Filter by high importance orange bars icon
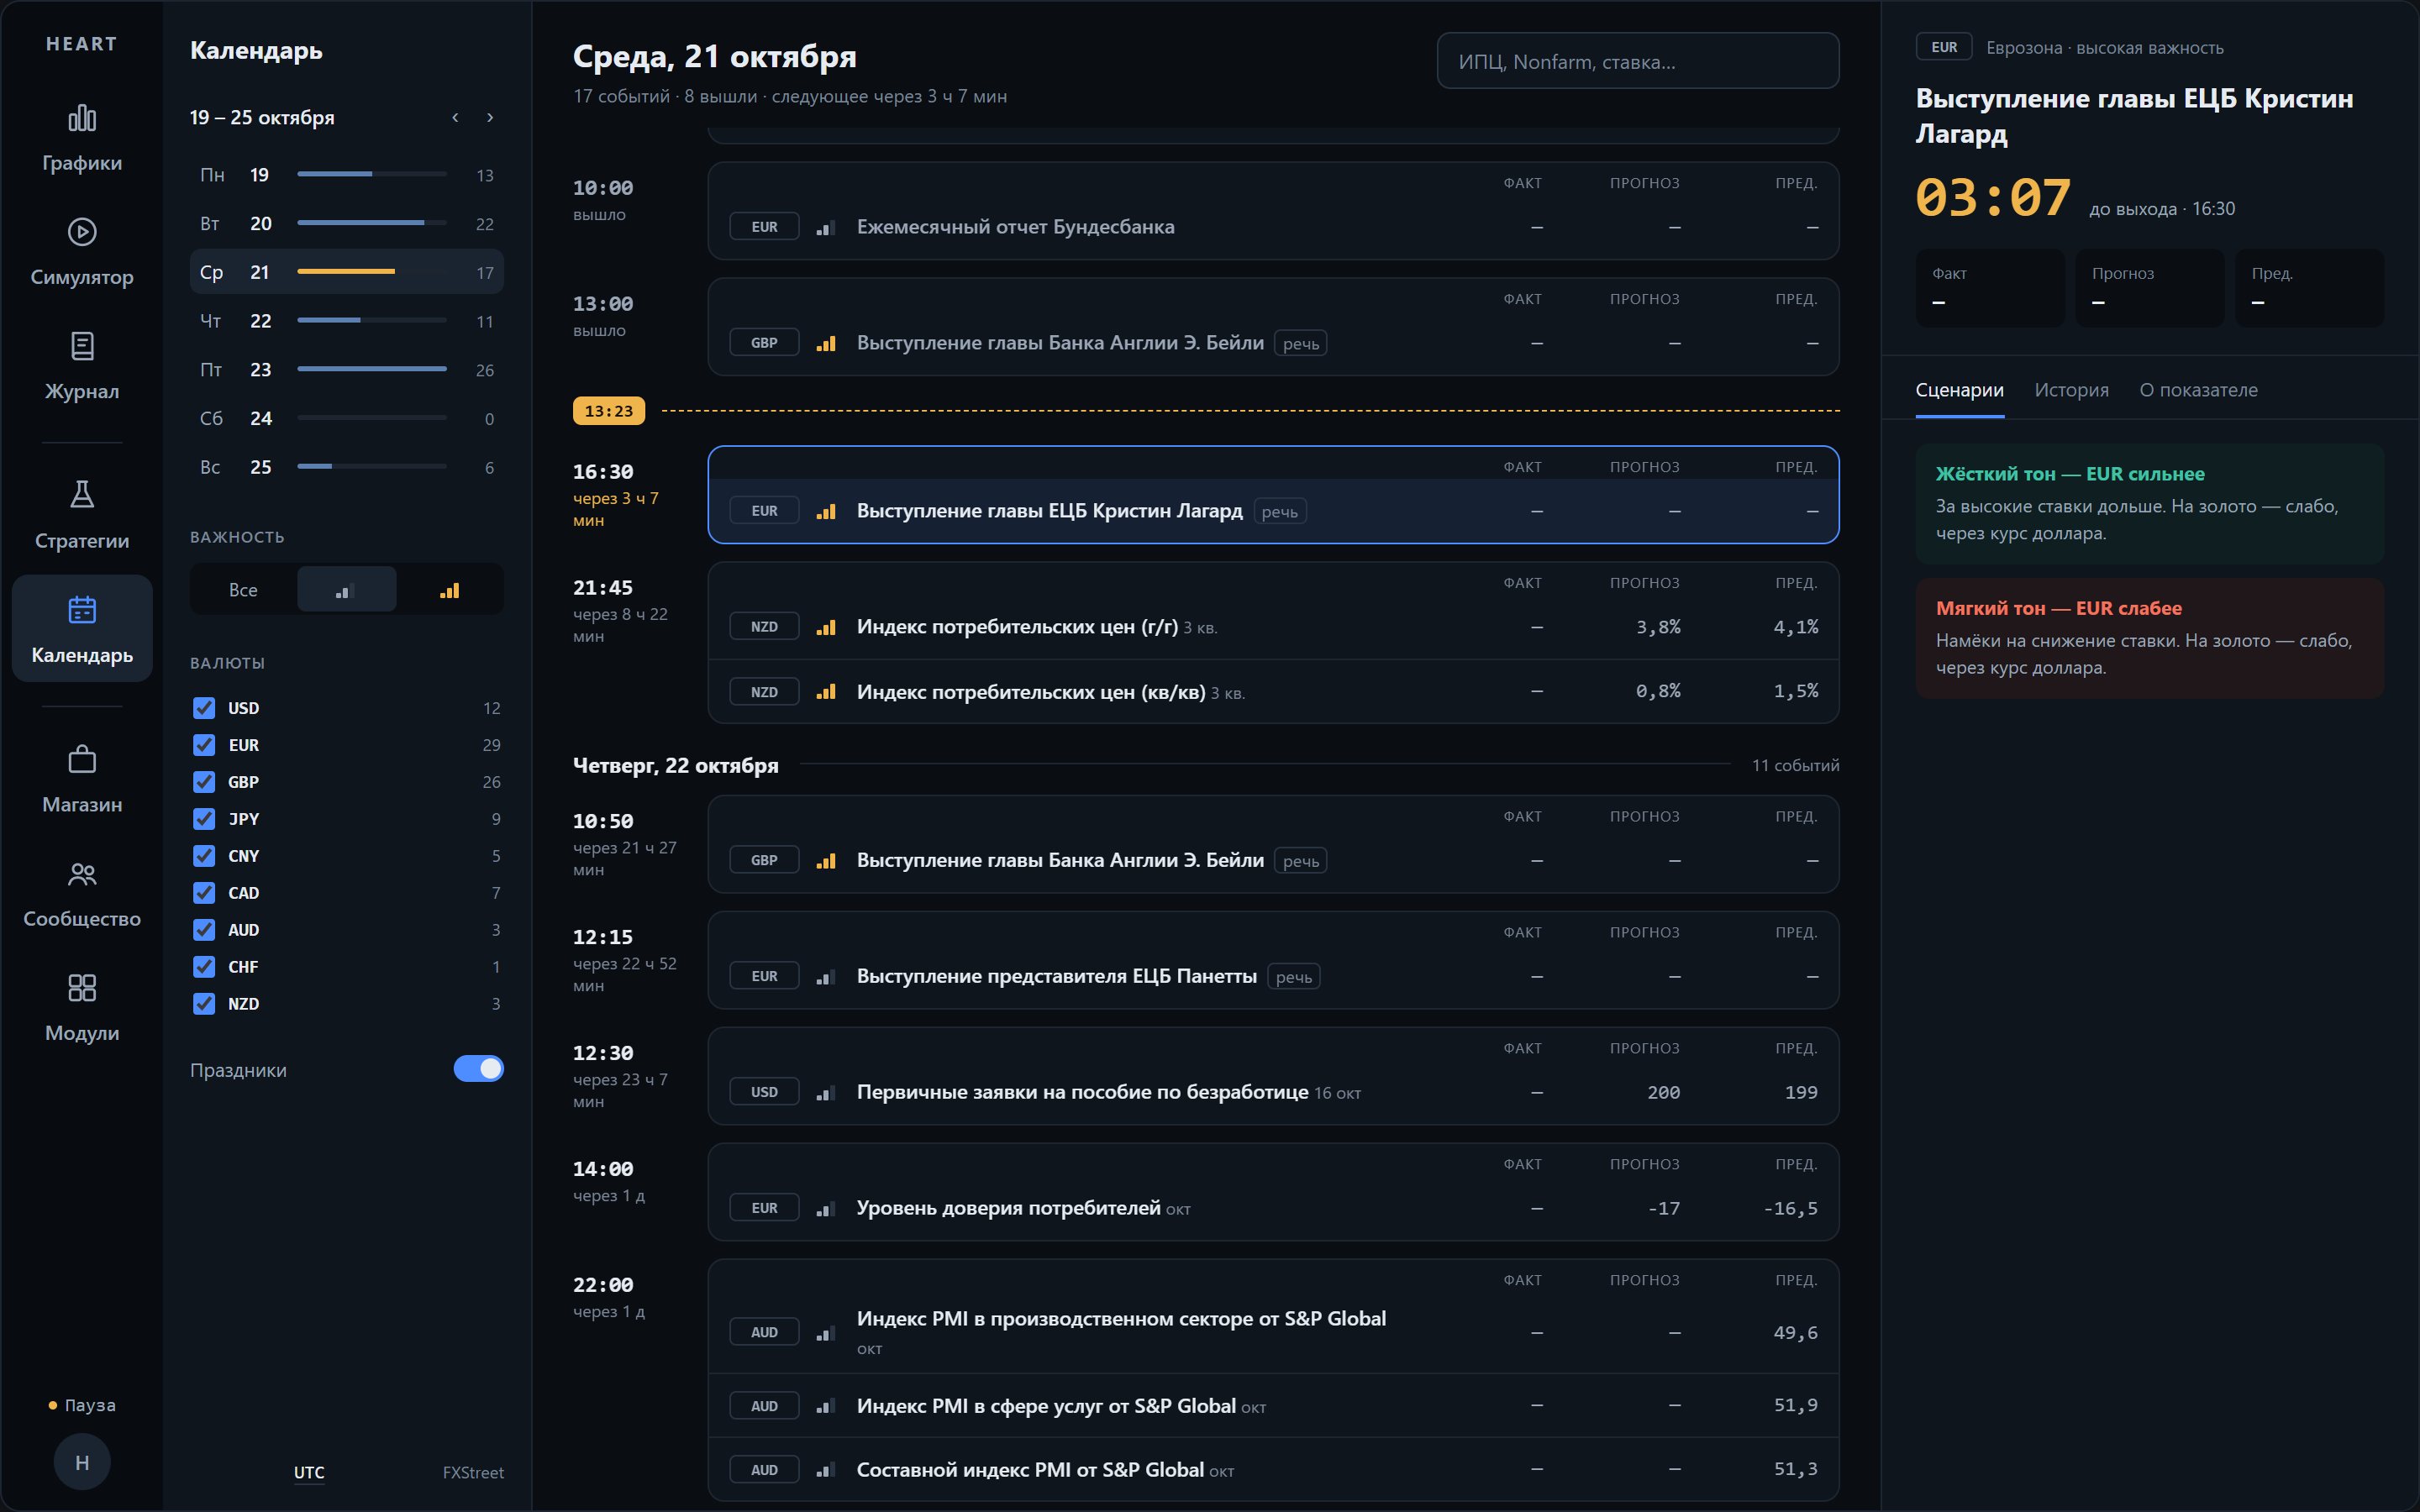Image resolution: width=2420 pixels, height=1512 pixels. (x=450, y=589)
